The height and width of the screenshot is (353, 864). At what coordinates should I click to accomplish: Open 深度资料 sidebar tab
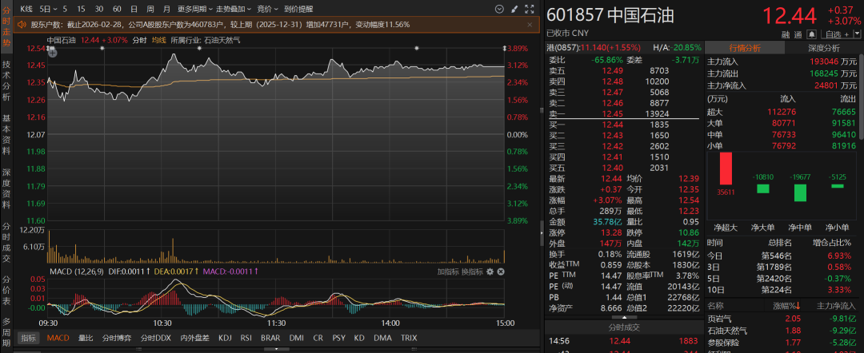pos(6,188)
